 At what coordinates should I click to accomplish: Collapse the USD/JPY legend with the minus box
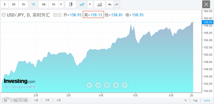4,15
